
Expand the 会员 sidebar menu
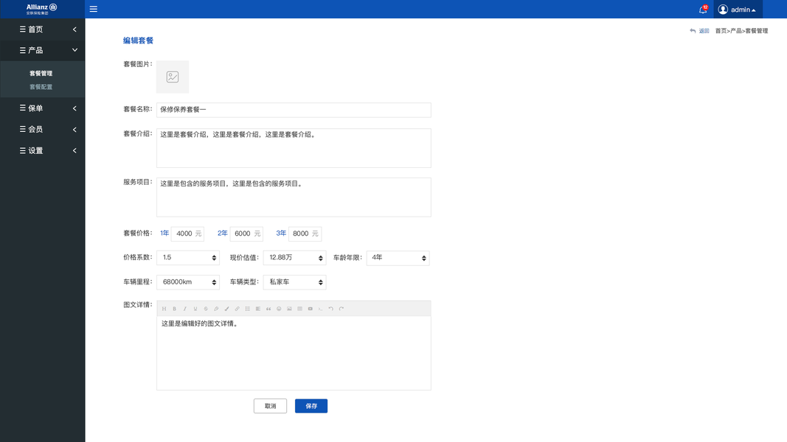click(x=43, y=130)
